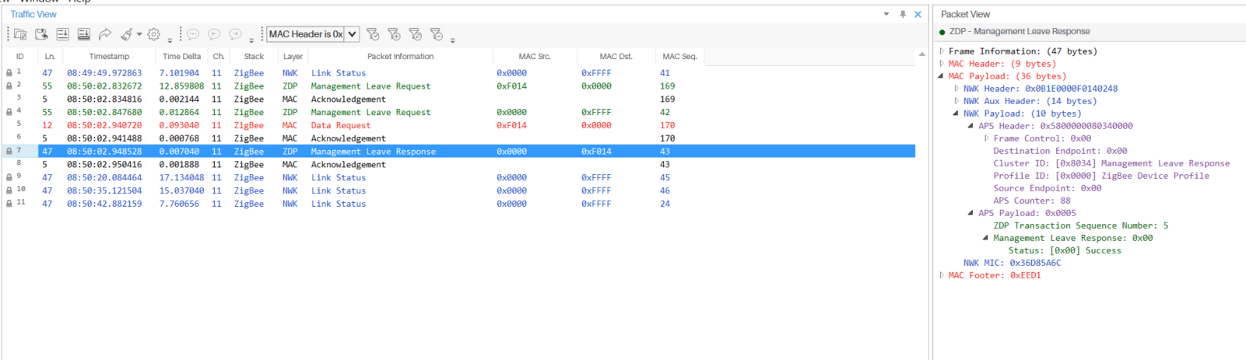
Task: Sort by Time Delta column header
Action: point(181,56)
